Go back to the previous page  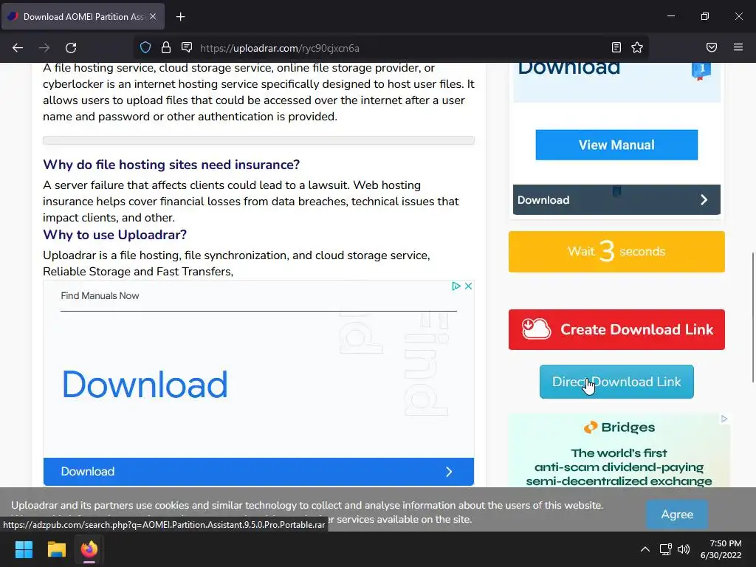[18, 48]
